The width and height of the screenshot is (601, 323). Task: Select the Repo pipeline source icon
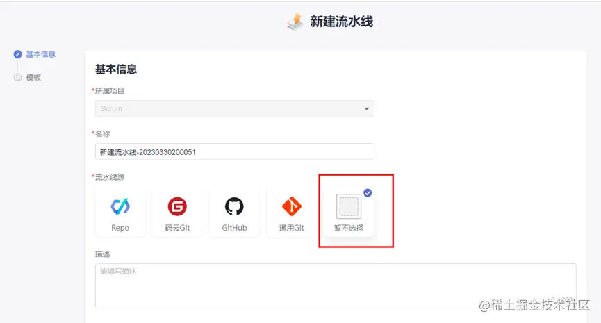(x=120, y=206)
